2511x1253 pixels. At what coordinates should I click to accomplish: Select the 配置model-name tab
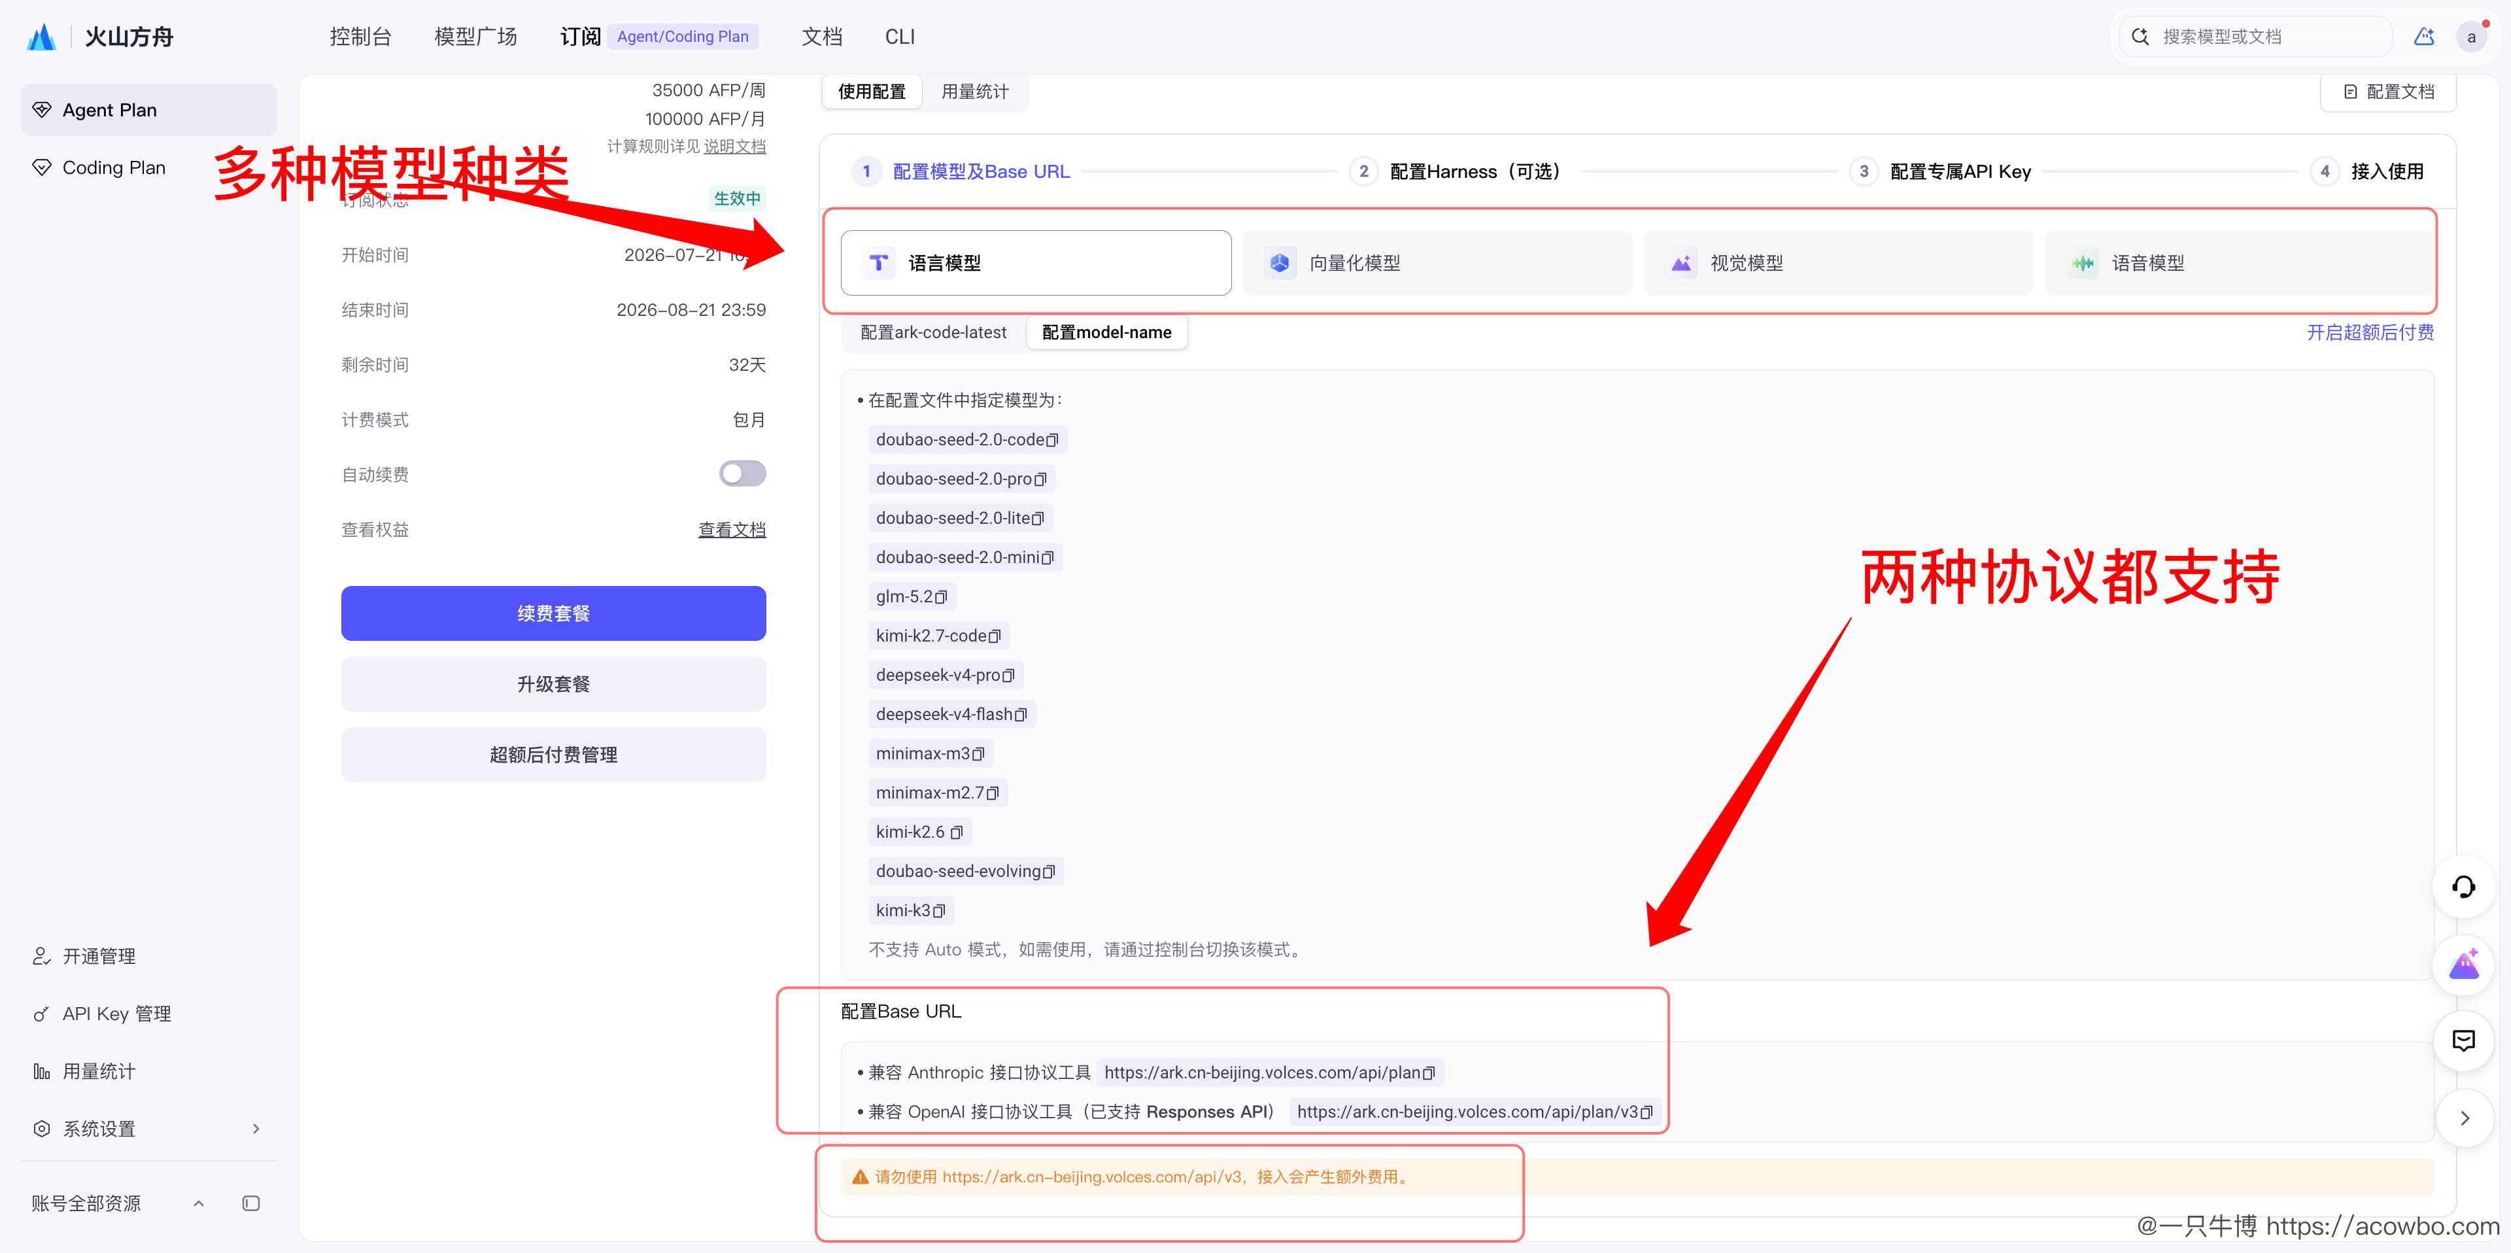point(1106,332)
